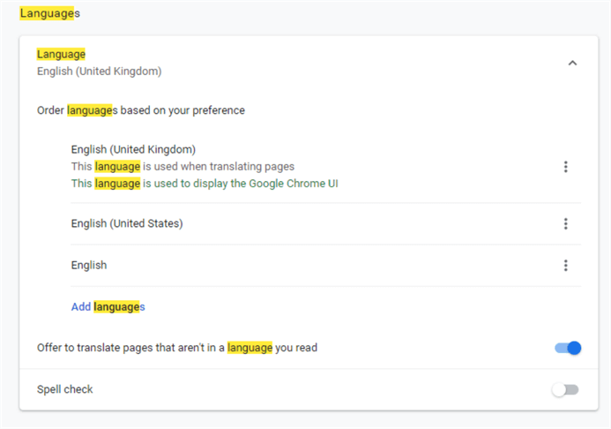Screen dimensions: 611x429
Task: Enable the Spell check toggle
Action: 565,389
